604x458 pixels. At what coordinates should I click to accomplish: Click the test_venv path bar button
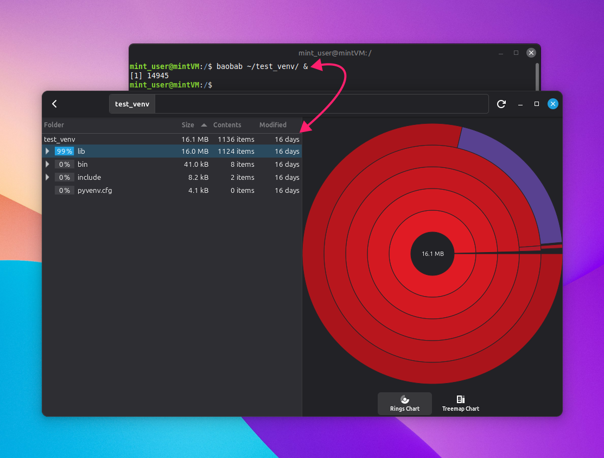point(132,104)
